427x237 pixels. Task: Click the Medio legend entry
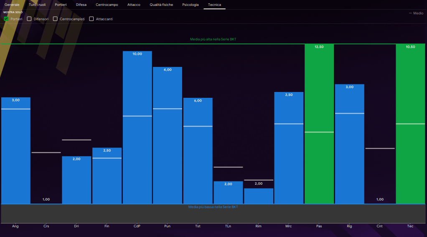coord(416,13)
